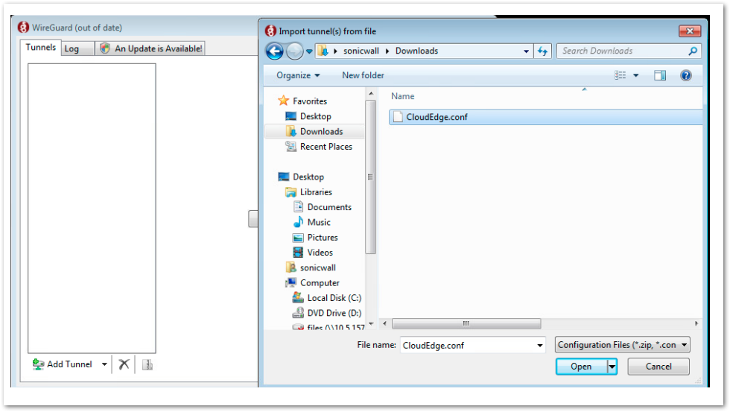
Task: Click the Cancel button
Action: point(658,367)
